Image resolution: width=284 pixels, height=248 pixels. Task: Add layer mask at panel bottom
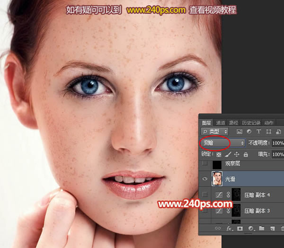coord(240,229)
